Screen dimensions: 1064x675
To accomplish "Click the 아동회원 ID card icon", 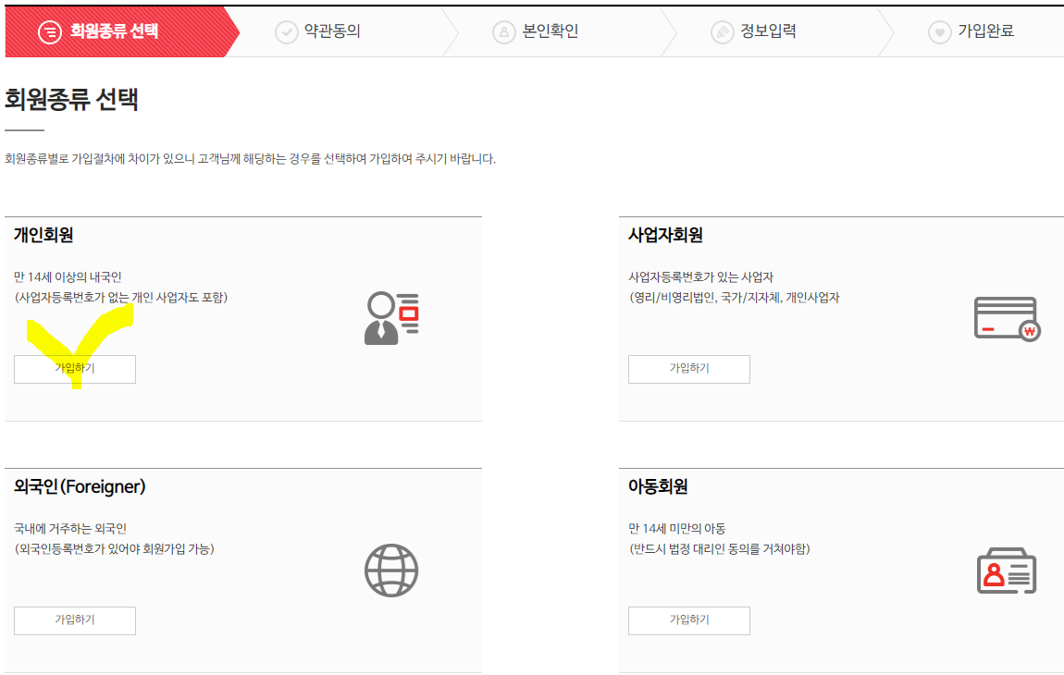I will pos(1007,571).
